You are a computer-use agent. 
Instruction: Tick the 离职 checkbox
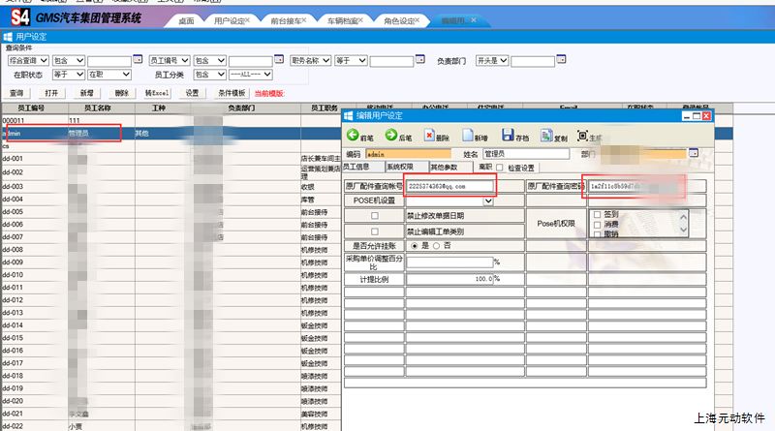tap(500, 168)
